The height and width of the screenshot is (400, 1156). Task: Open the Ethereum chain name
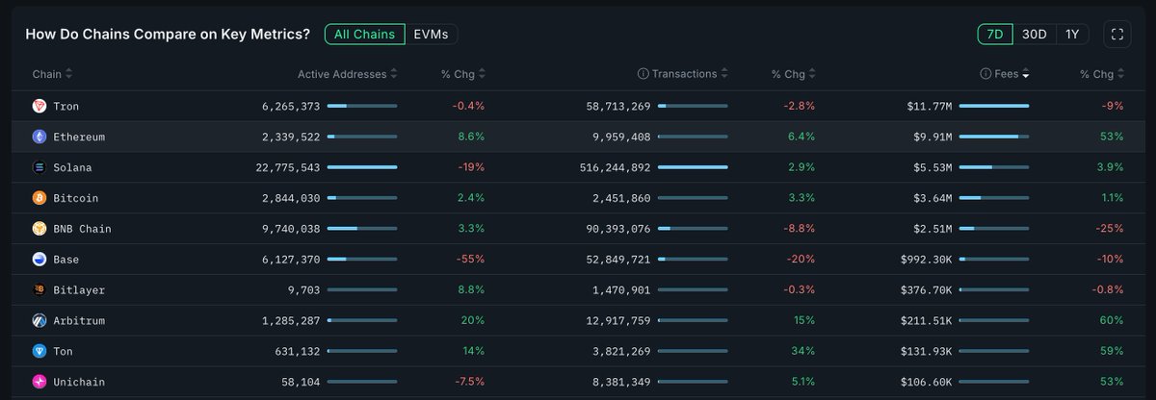tap(79, 137)
